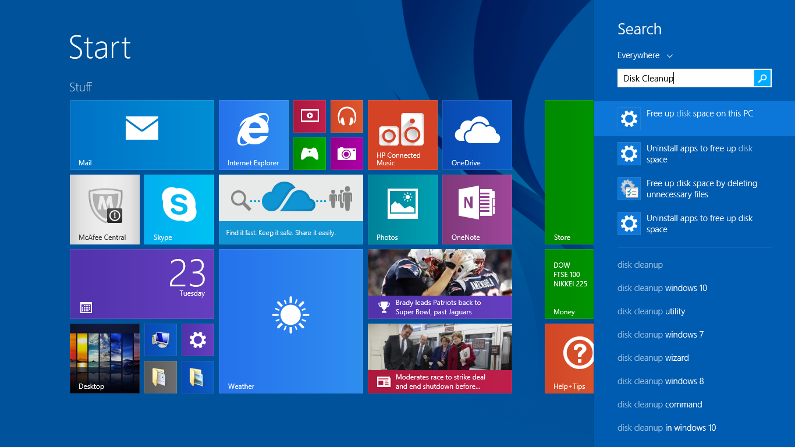The width and height of the screenshot is (795, 447).
Task: Click gear icon beside Free up disk space on this PC
Action: pos(629,119)
